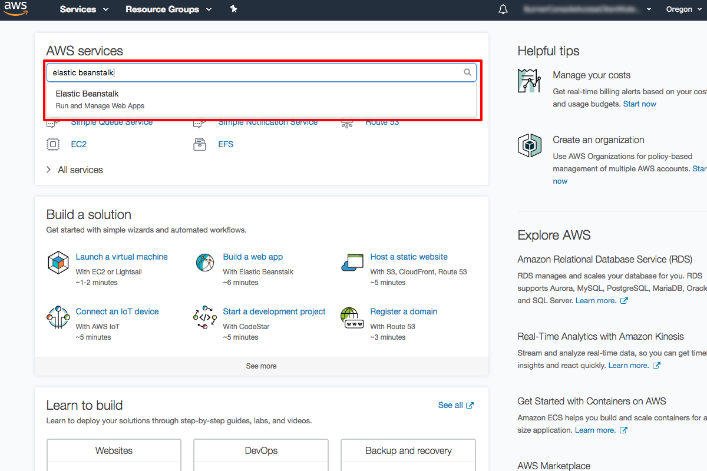
Task: Click the EFS service icon
Action: pos(200,144)
